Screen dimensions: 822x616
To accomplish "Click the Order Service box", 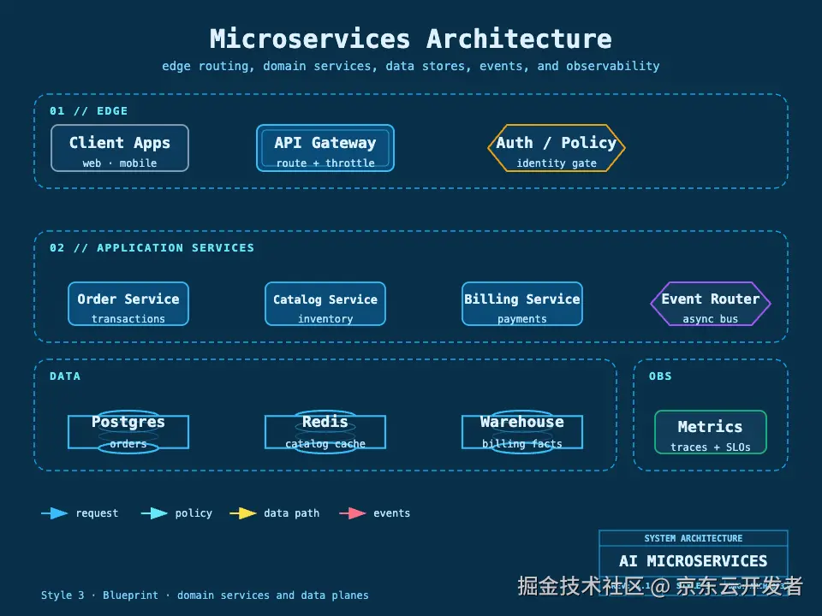I will click(x=128, y=304).
